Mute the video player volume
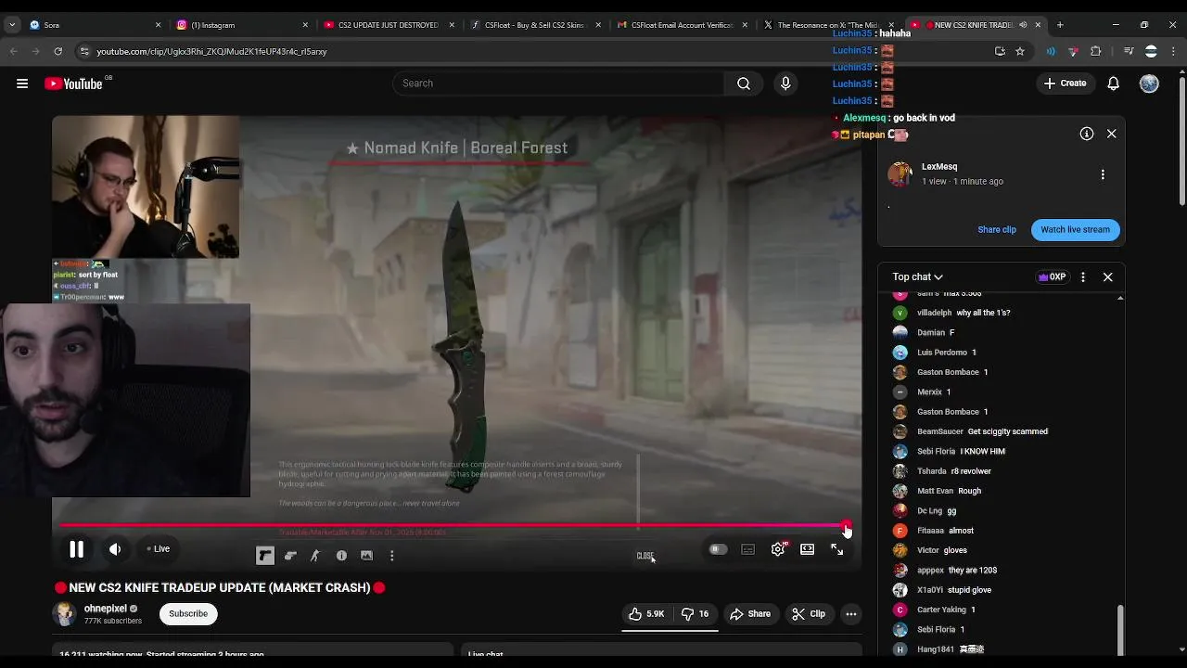Image resolution: width=1187 pixels, height=668 pixels. (x=115, y=549)
